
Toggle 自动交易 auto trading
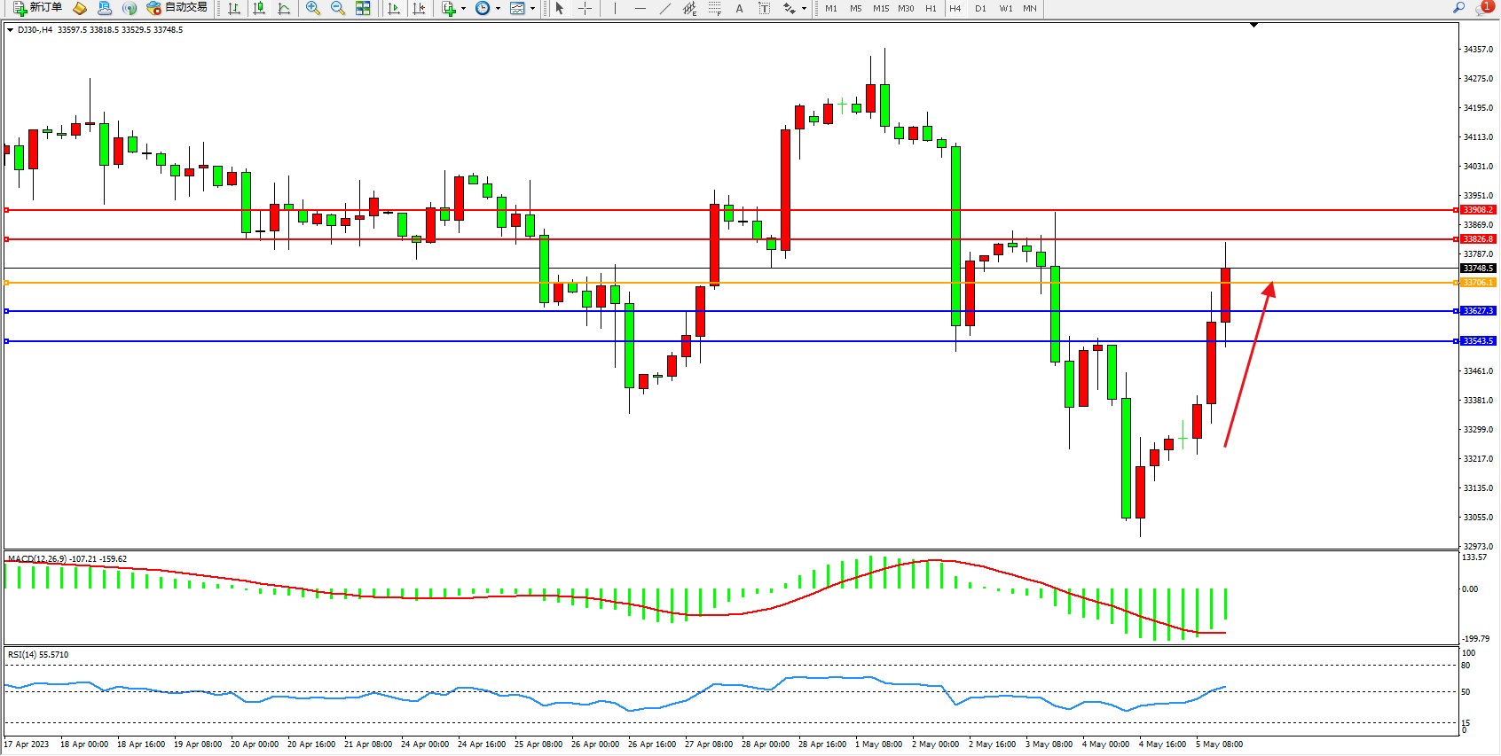tap(177, 8)
